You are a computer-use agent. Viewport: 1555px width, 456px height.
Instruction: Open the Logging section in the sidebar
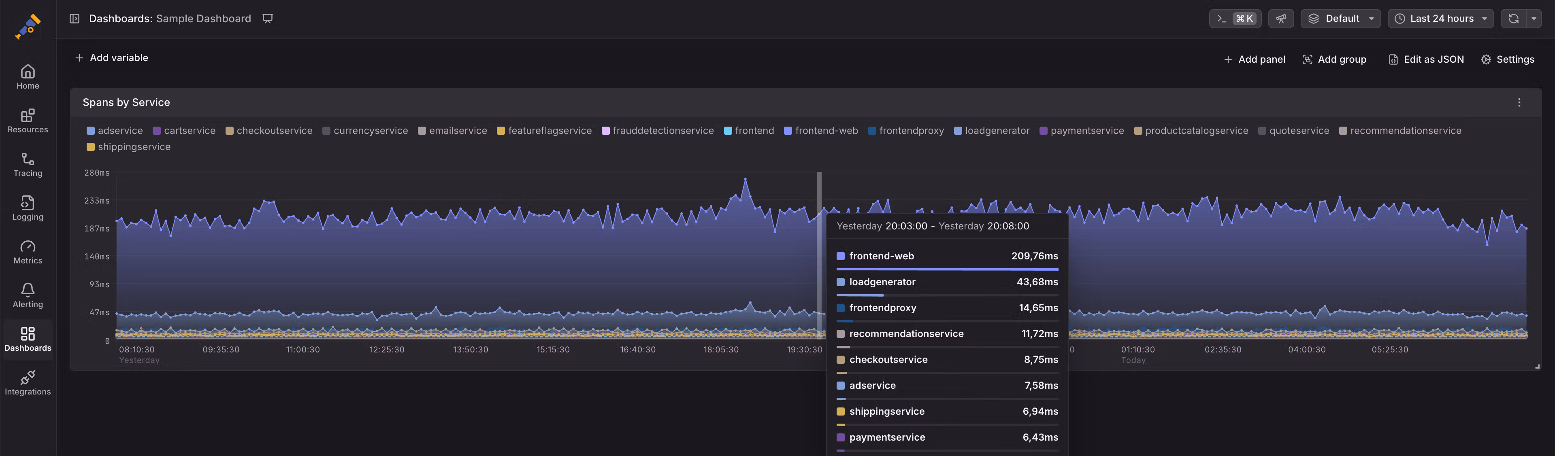click(x=28, y=208)
